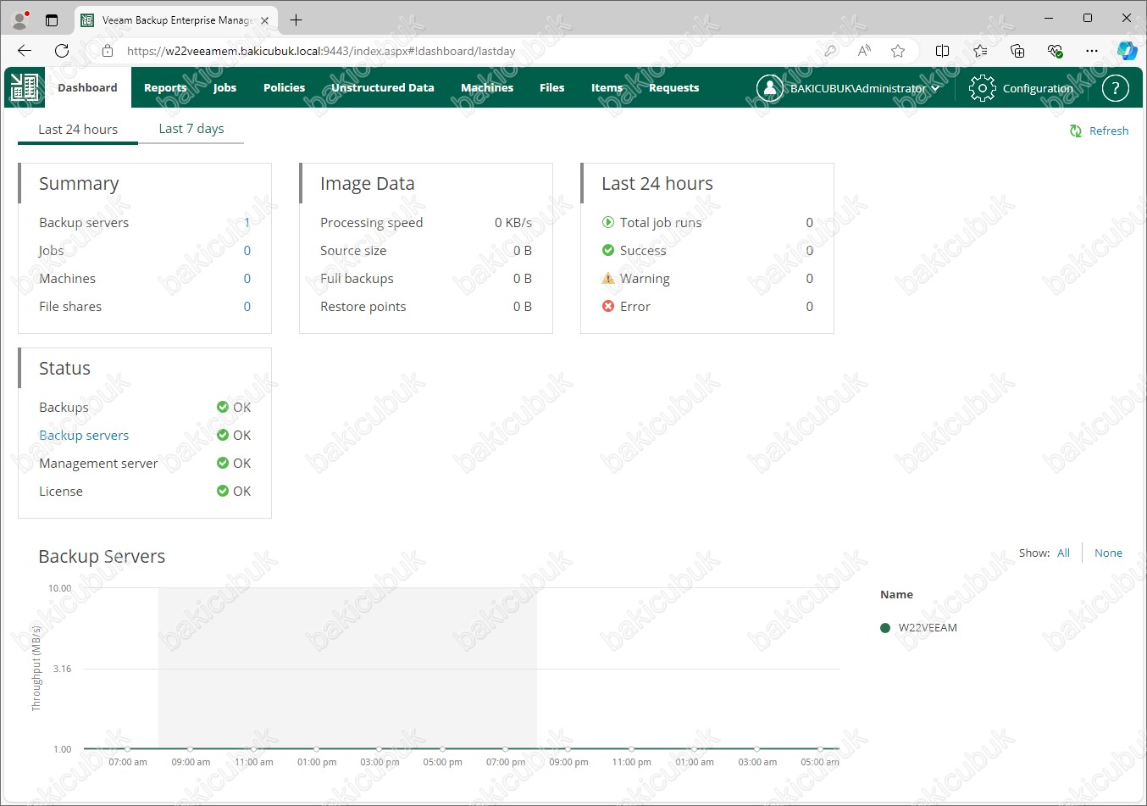Open the tab actions menu icon

[52, 19]
